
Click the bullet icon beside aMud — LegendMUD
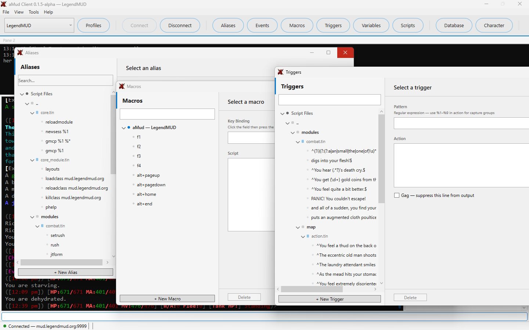(x=129, y=128)
